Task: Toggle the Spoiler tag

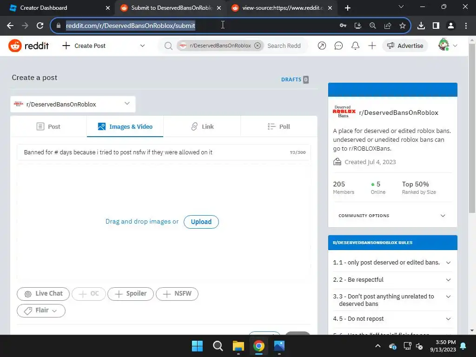Action: (x=131, y=294)
